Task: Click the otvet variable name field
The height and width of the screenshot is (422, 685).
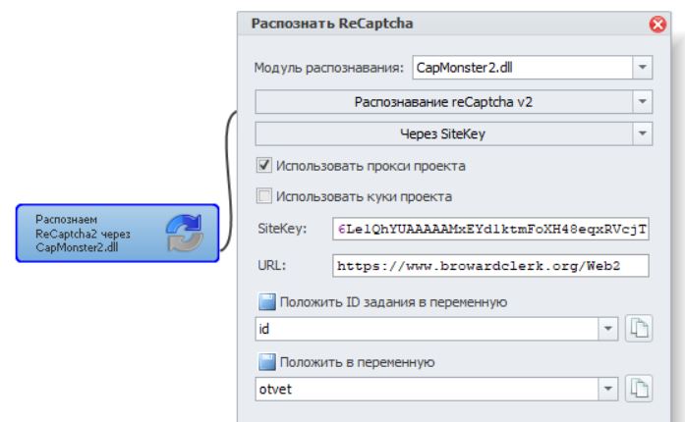Action: click(428, 390)
